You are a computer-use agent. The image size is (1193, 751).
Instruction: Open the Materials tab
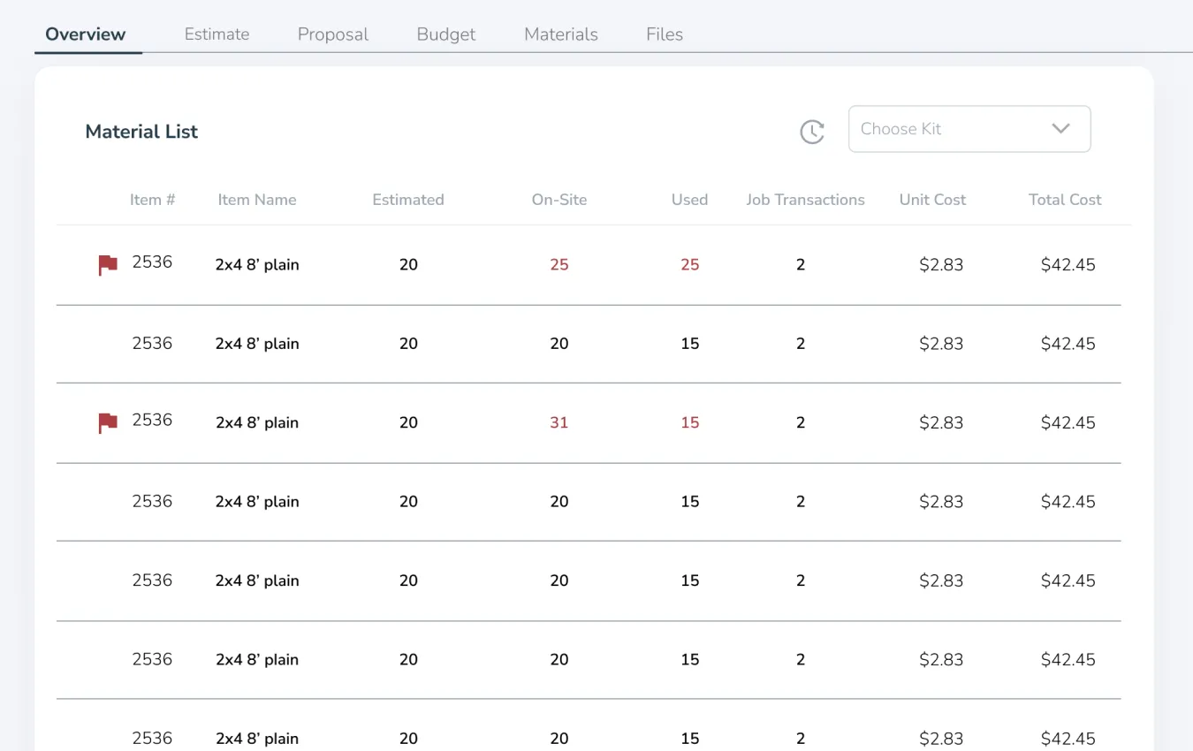(x=561, y=34)
